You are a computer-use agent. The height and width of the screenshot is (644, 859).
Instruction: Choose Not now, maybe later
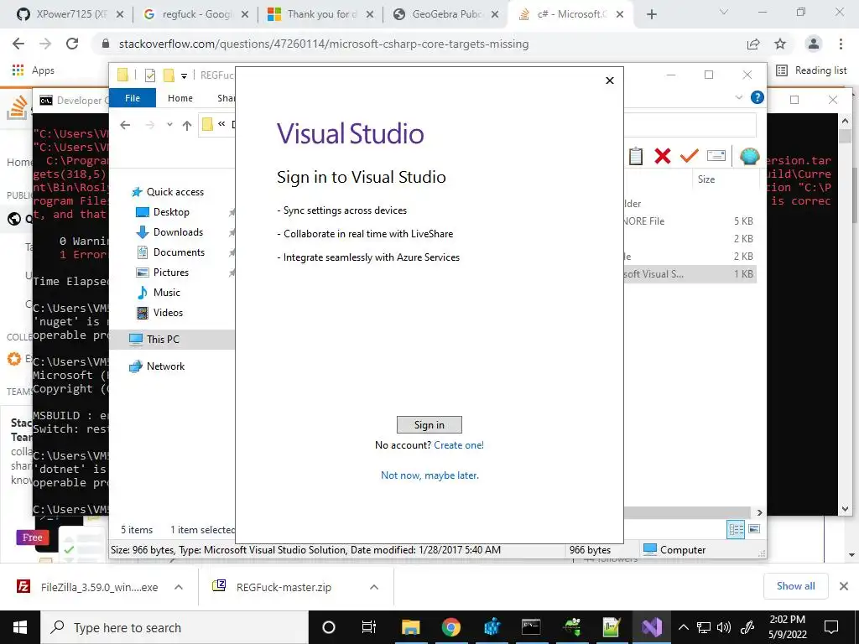tap(429, 475)
